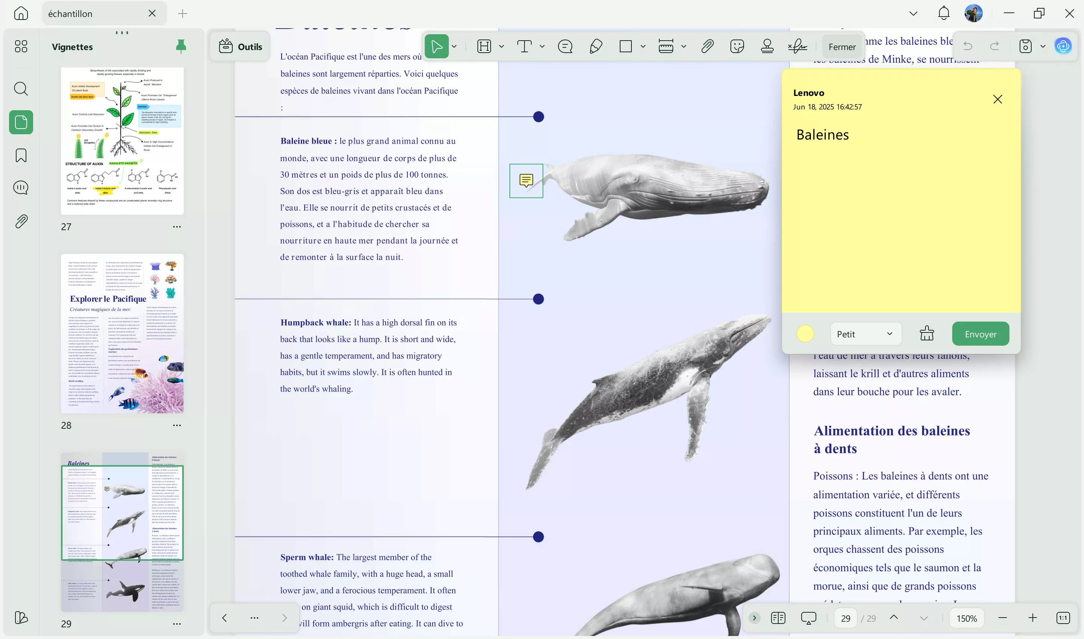Toggle the two-page view layout

point(778,618)
